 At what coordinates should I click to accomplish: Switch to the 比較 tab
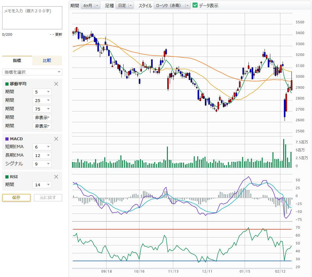(x=47, y=60)
